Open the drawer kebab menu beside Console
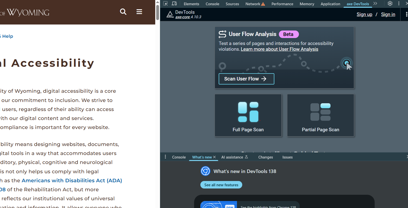 coord(165,157)
